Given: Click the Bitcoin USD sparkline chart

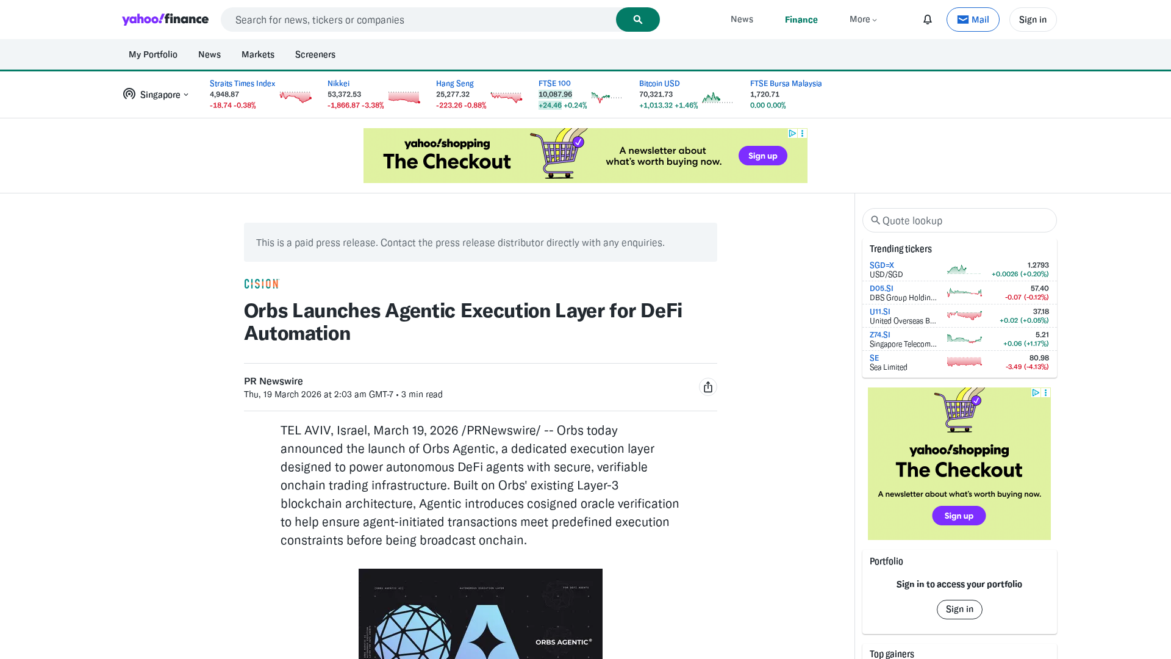Looking at the screenshot, I should tap(717, 98).
